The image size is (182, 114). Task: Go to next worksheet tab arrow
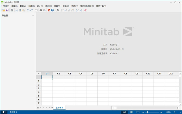tap(46, 108)
